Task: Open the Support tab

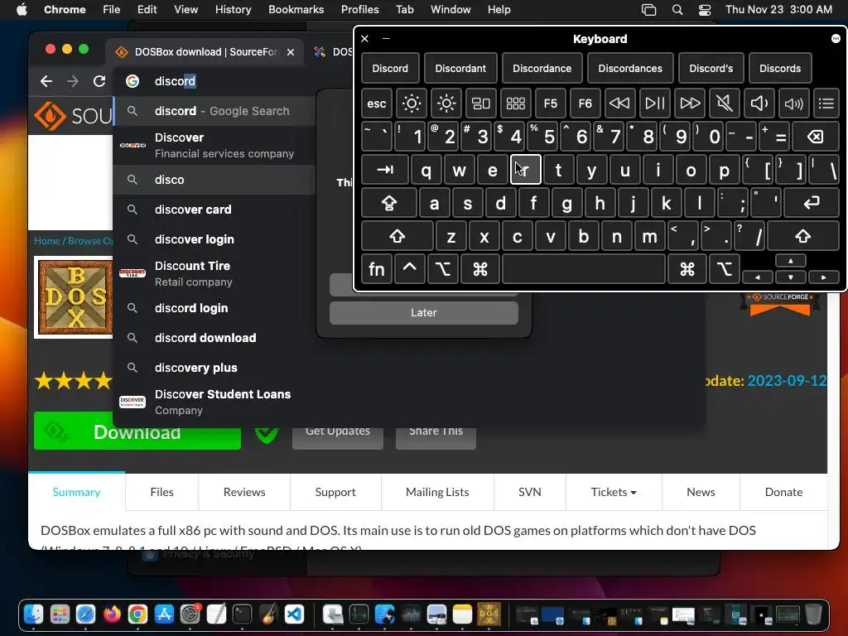Action: [335, 492]
